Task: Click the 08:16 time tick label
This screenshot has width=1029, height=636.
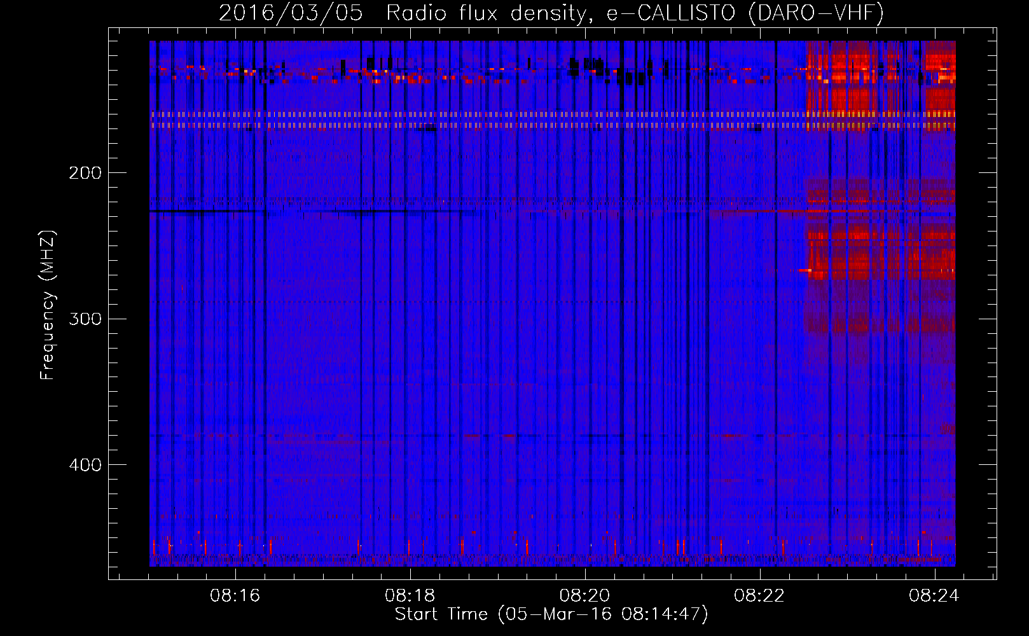Action: pyautogui.click(x=235, y=596)
